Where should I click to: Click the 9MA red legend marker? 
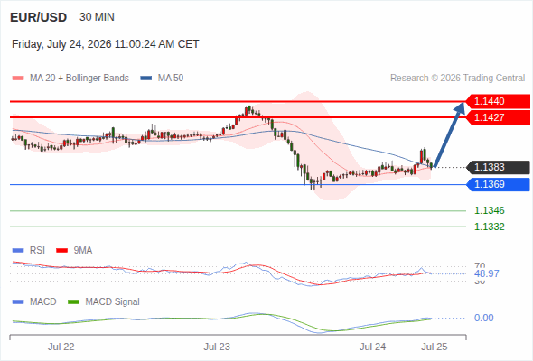pos(61,251)
